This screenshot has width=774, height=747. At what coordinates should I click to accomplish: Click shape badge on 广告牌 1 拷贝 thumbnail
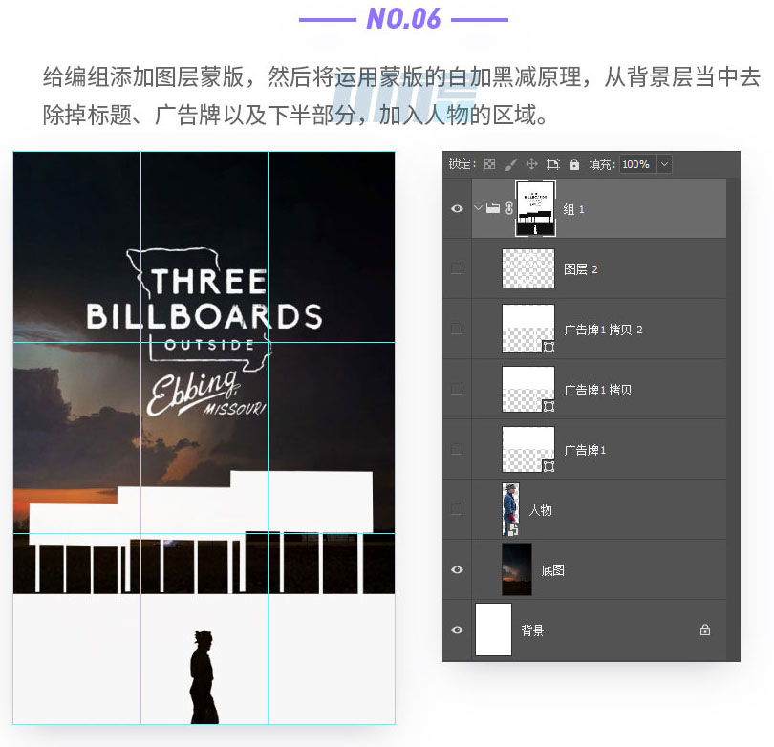click(x=548, y=406)
